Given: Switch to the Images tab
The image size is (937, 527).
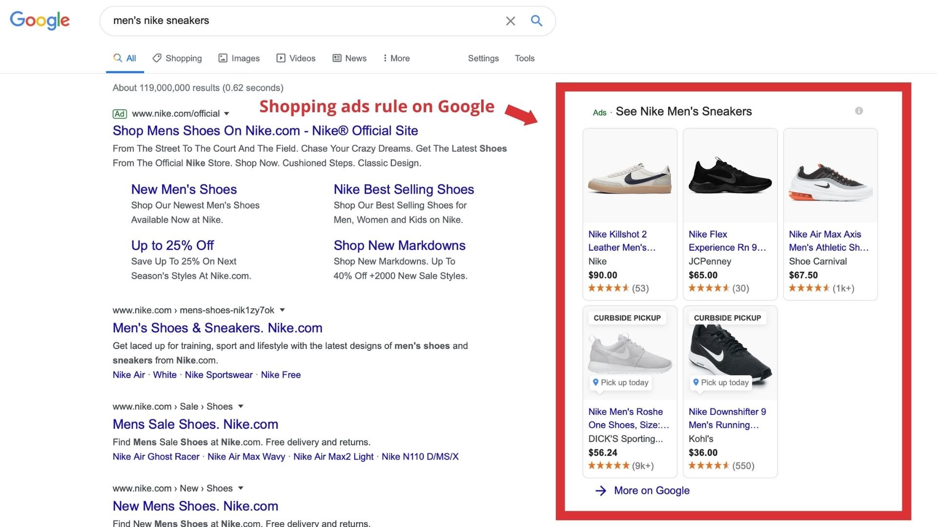Looking at the screenshot, I should (x=239, y=58).
